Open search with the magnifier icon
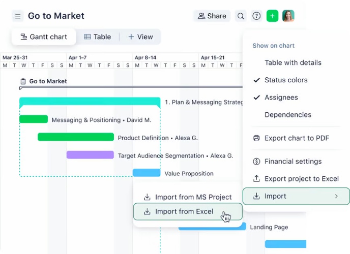350x254 pixels. coord(241,16)
